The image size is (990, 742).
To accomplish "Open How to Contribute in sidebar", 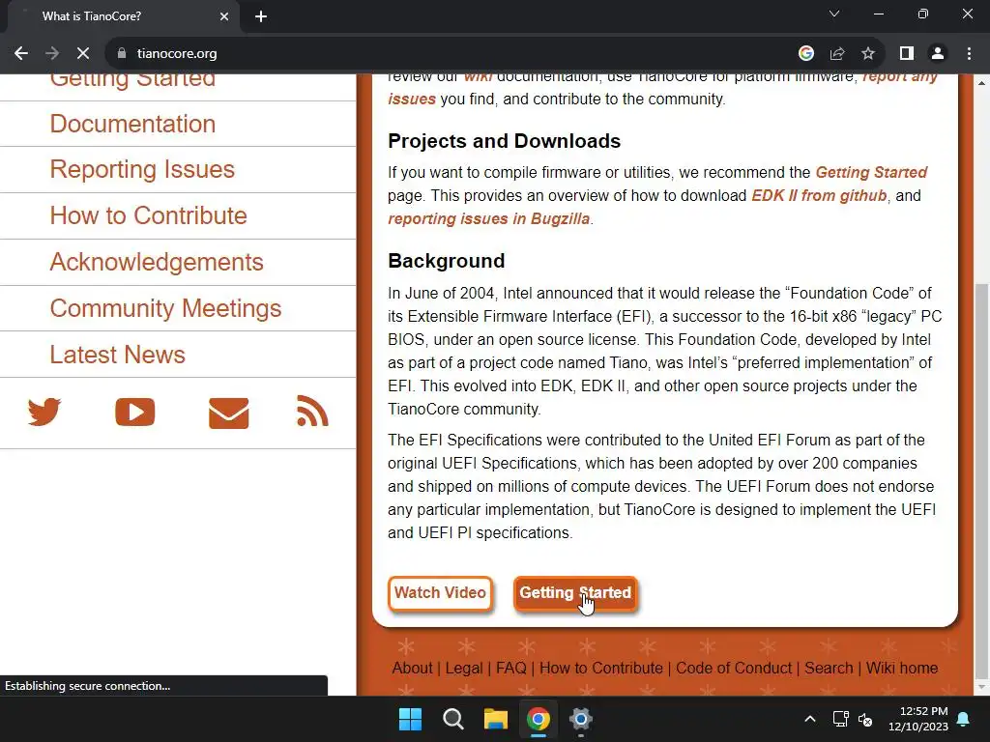I will 148,215.
